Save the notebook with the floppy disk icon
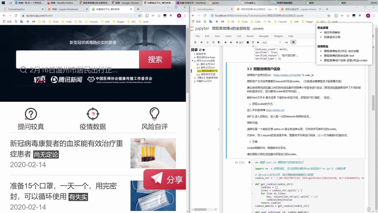The width and height of the screenshot is (378, 213). 195,42
